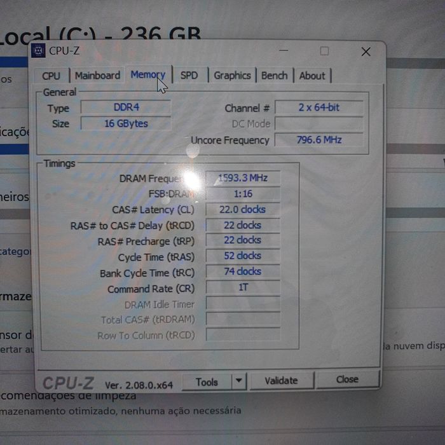Click the Tools button
The height and width of the screenshot is (445, 445).
(207, 382)
